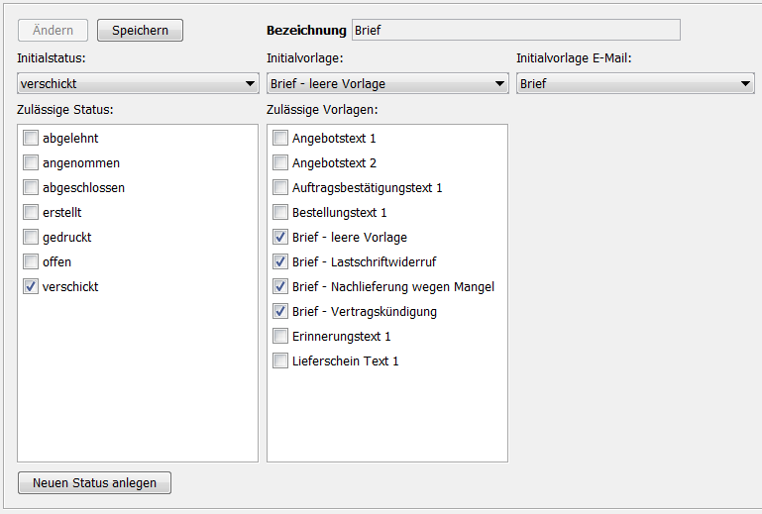Click the Speichern button
Image resolution: width=762 pixels, height=514 pixels.
[x=140, y=31]
